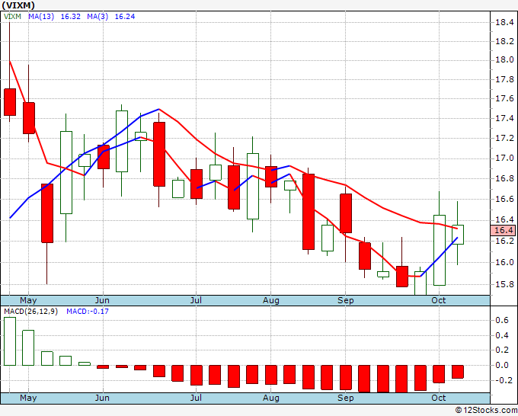Click the 17.2 price axis label
The width and height of the screenshot is (518, 416).
pos(504,138)
